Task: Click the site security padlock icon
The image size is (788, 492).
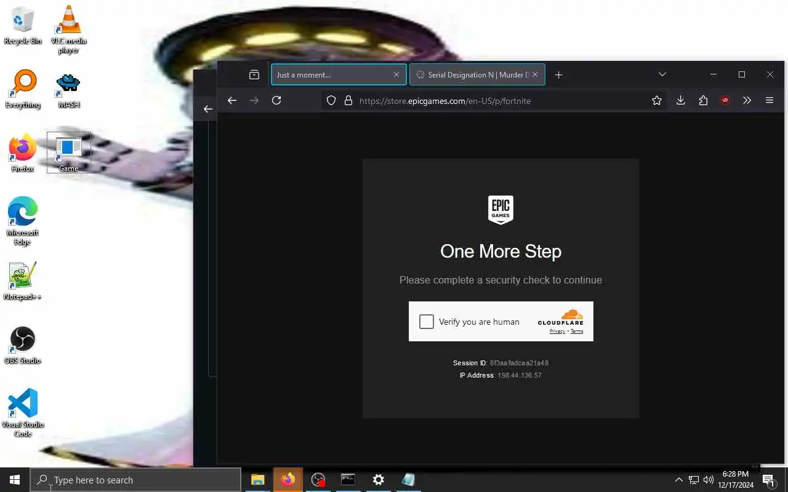Action: (x=348, y=100)
